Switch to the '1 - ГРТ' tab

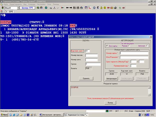coord(9,12)
